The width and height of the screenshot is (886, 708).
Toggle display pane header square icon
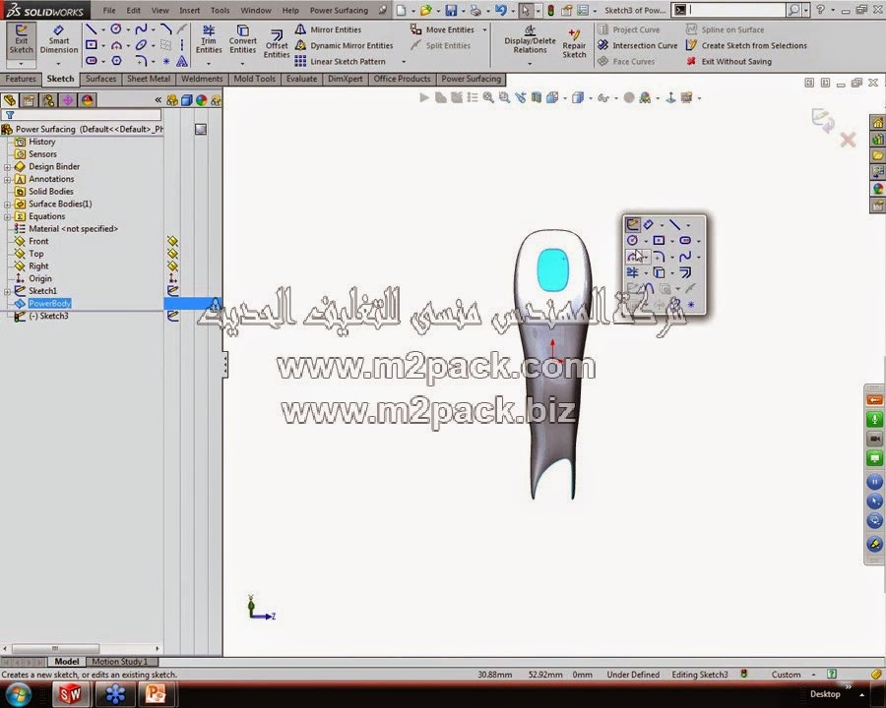point(201,129)
